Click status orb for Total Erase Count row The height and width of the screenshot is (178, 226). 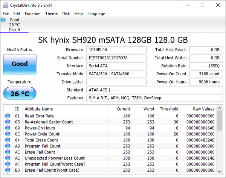(x=8, y=140)
